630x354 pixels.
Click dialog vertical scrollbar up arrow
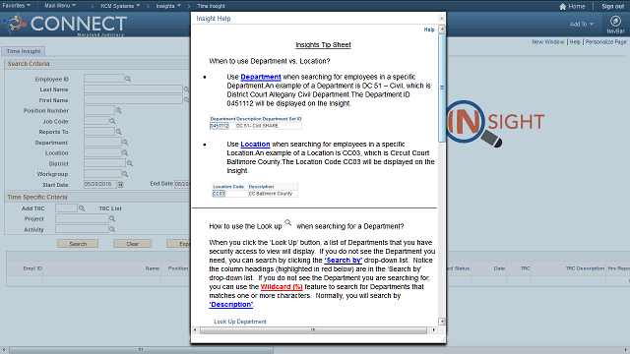coord(442,29)
